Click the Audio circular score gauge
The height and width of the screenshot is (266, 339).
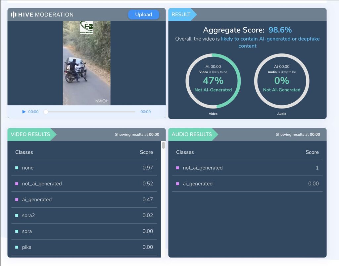(282, 81)
